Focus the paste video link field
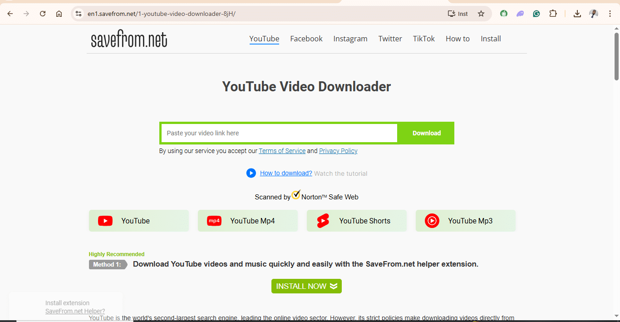This screenshot has height=322, width=620. point(279,133)
